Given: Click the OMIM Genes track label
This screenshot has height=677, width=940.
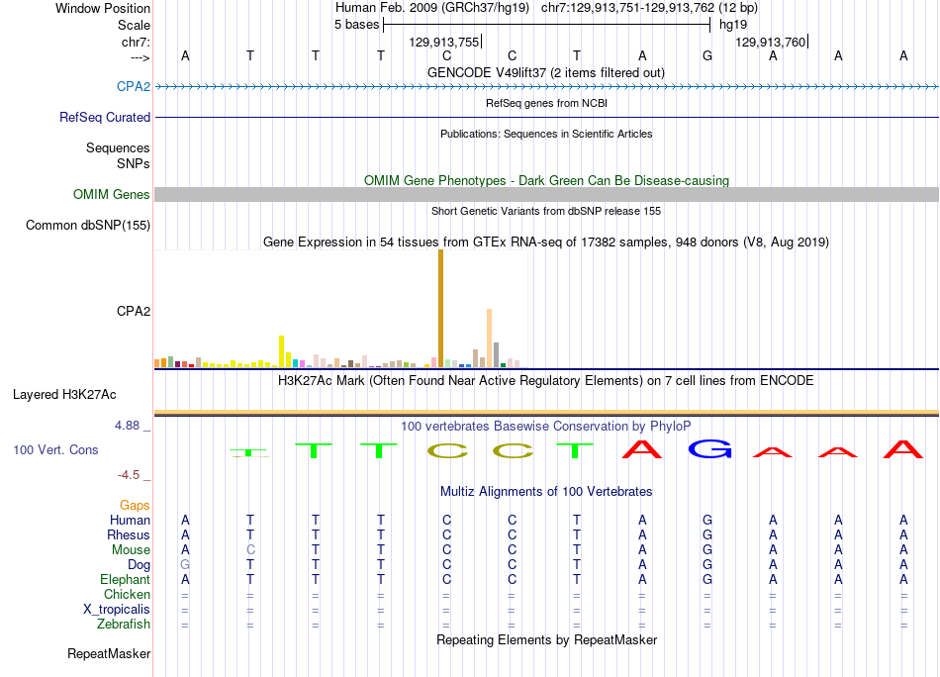Looking at the screenshot, I should [111, 194].
